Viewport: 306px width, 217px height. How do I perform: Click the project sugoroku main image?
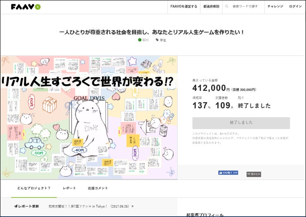[x=89, y=118]
